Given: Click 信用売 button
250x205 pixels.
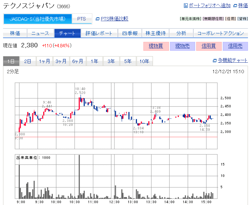Looking at the screenshot, I should point(235,46).
